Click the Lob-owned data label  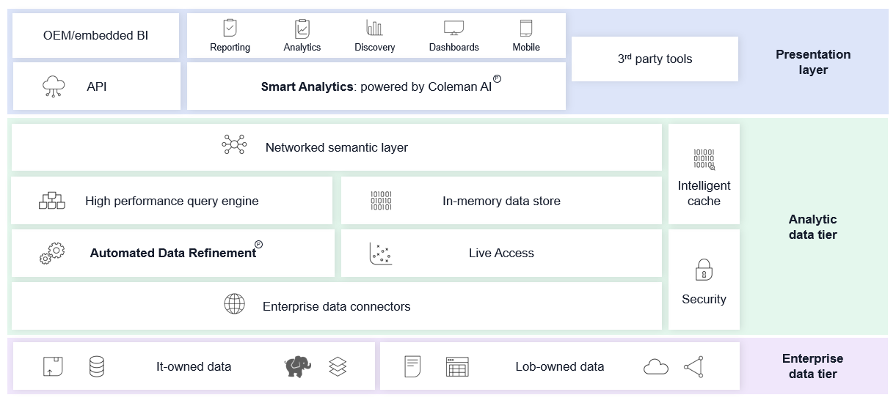point(559,366)
